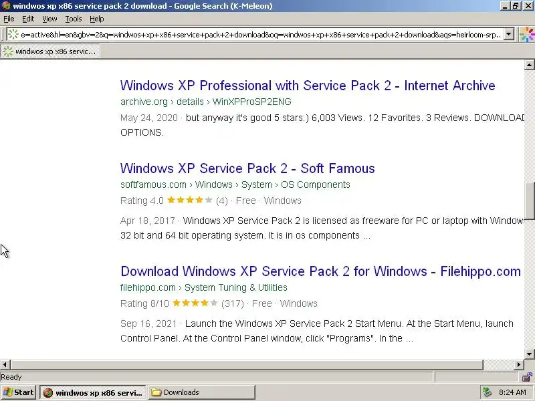The image size is (535, 401).
Task: Click the security lock icon in status bar
Action: (x=528, y=377)
